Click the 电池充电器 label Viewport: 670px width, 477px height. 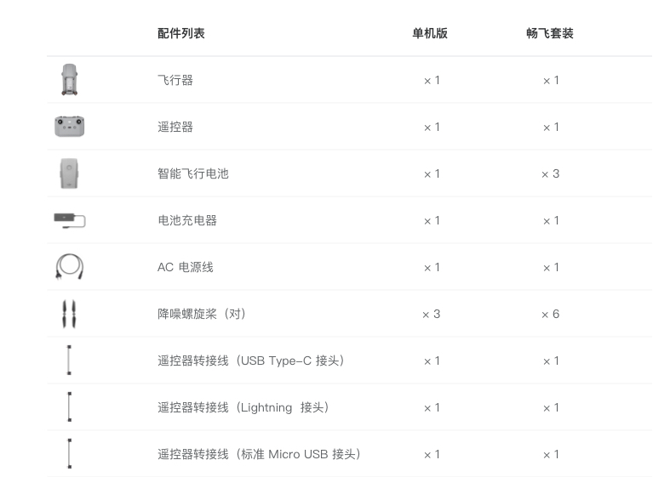[187, 220]
